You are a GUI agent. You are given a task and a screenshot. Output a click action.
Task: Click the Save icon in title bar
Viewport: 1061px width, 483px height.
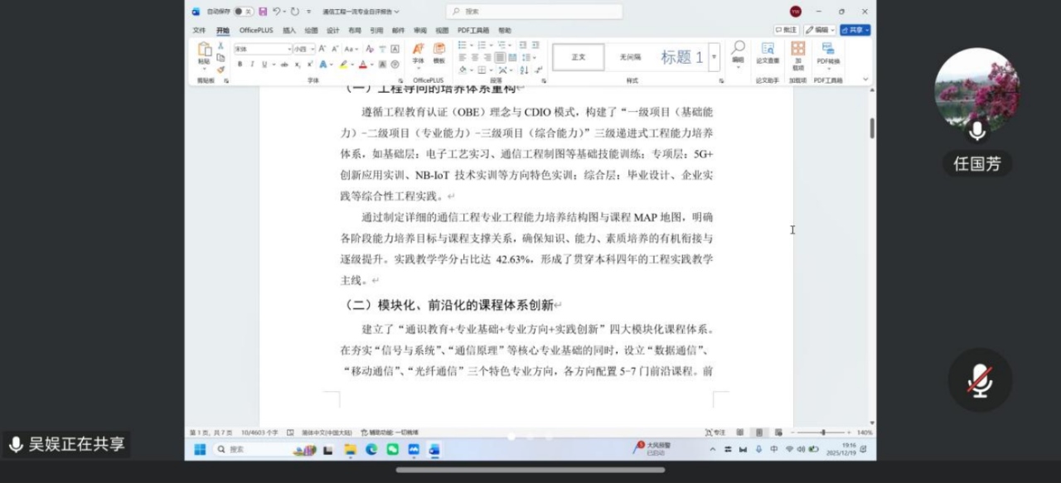tap(263, 12)
